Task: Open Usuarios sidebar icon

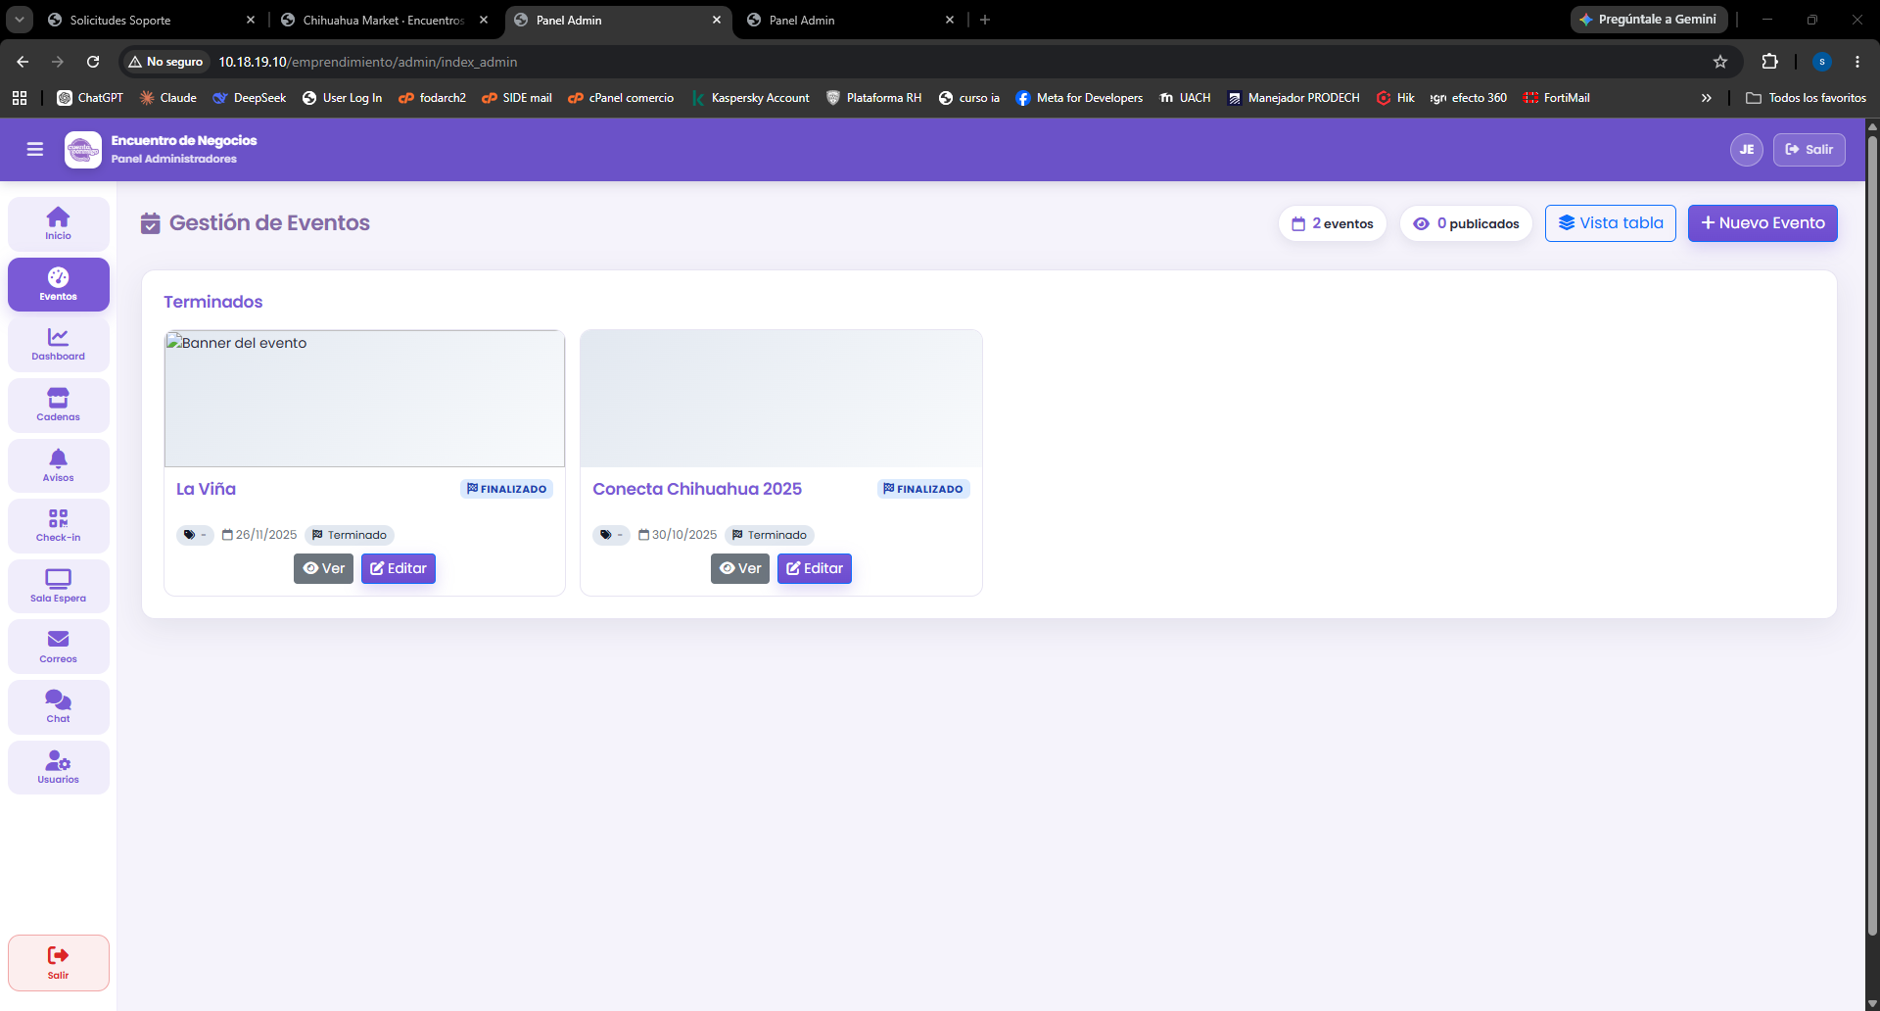Action: pyautogui.click(x=58, y=768)
